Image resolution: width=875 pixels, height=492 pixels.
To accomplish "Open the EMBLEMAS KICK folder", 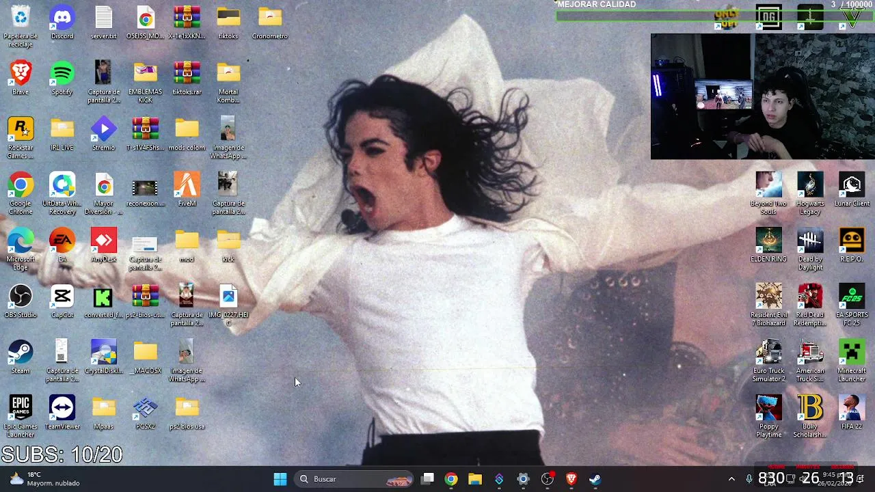I will pyautogui.click(x=145, y=82).
